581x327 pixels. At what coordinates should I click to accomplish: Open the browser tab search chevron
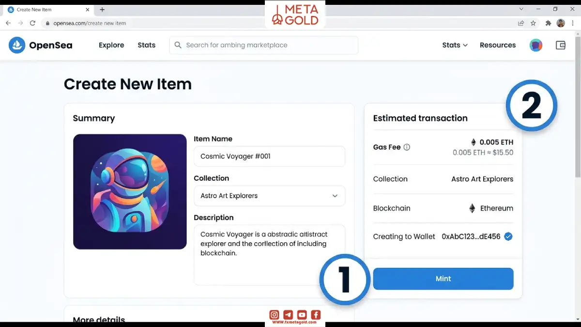click(x=521, y=9)
